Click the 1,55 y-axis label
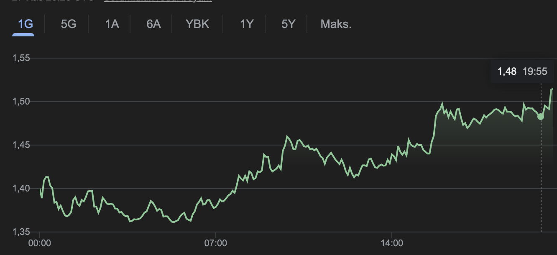 tap(21, 58)
